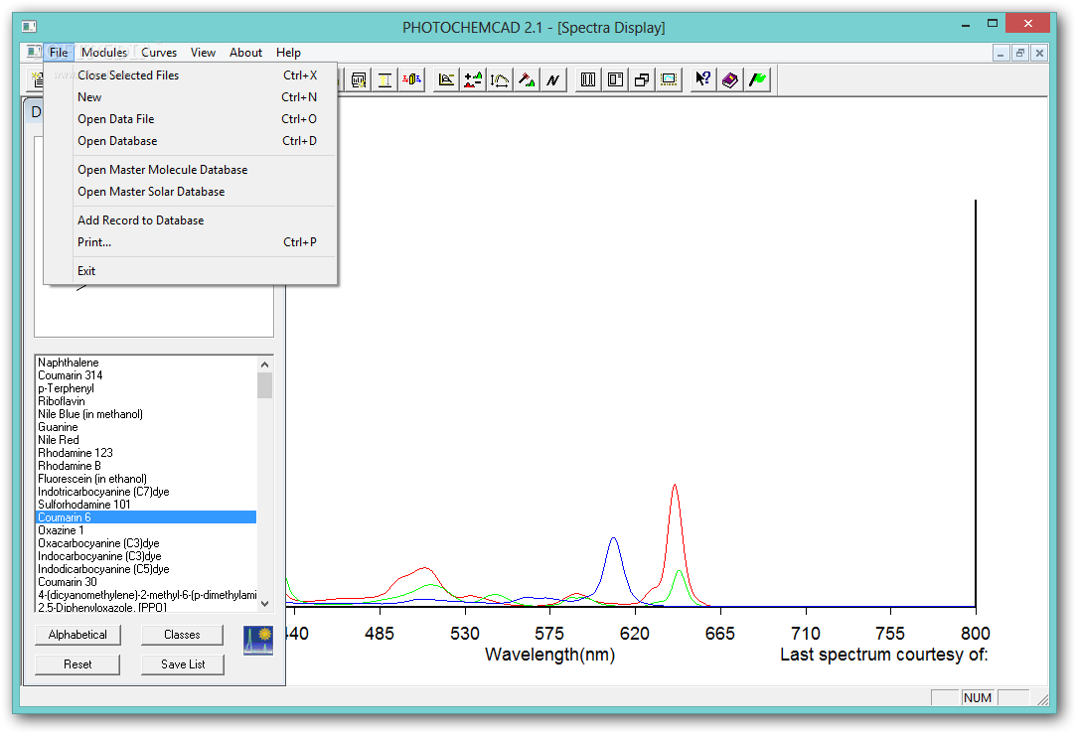1077x734 pixels.
Task: Click the compound list scroll down arrow
Action: [x=264, y=604]
